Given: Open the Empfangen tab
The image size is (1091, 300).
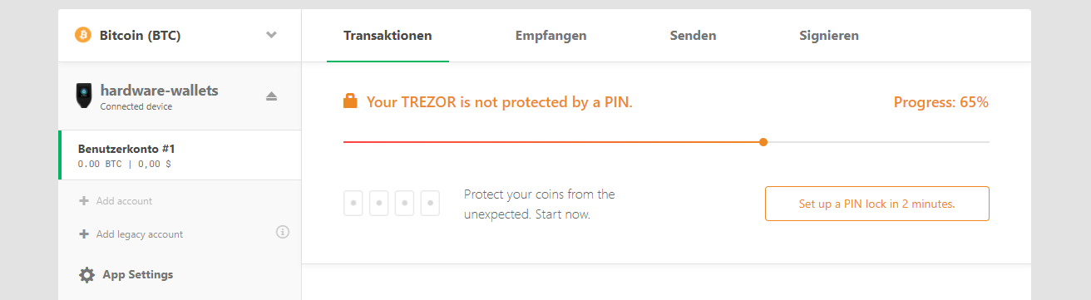Looking at the screenshot, I should pyautogui.click(x=550, y=36).
